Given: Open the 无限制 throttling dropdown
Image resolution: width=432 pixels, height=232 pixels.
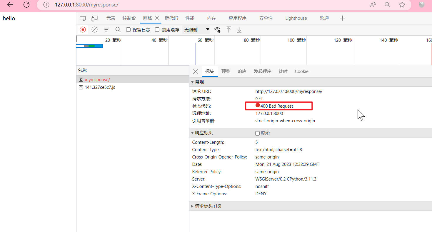Looking at the screenshot, I should point(196,30).
